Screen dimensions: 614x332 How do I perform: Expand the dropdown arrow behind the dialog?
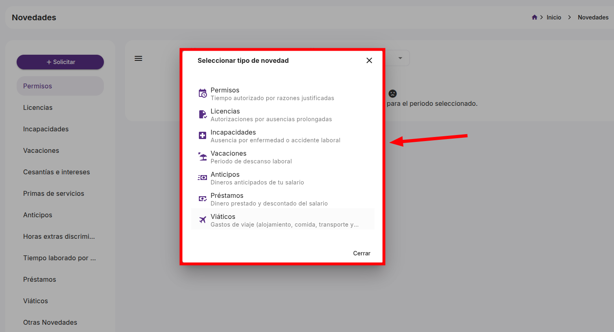point(400,58)
